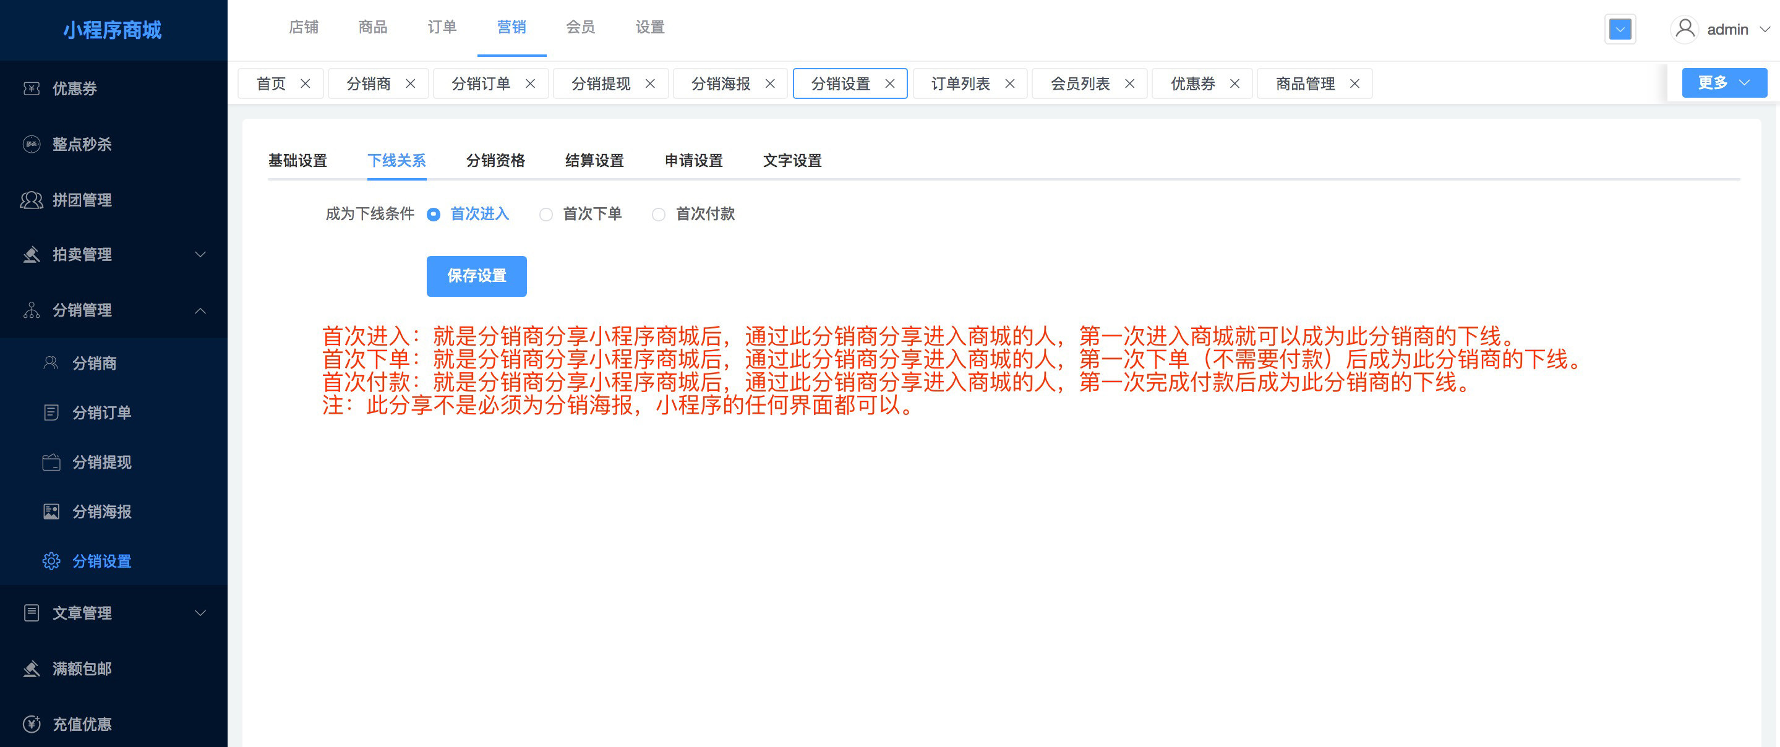The image size is (1780, 747).
Task: Close the 分销订单 tab
Action: pos(531,83)
